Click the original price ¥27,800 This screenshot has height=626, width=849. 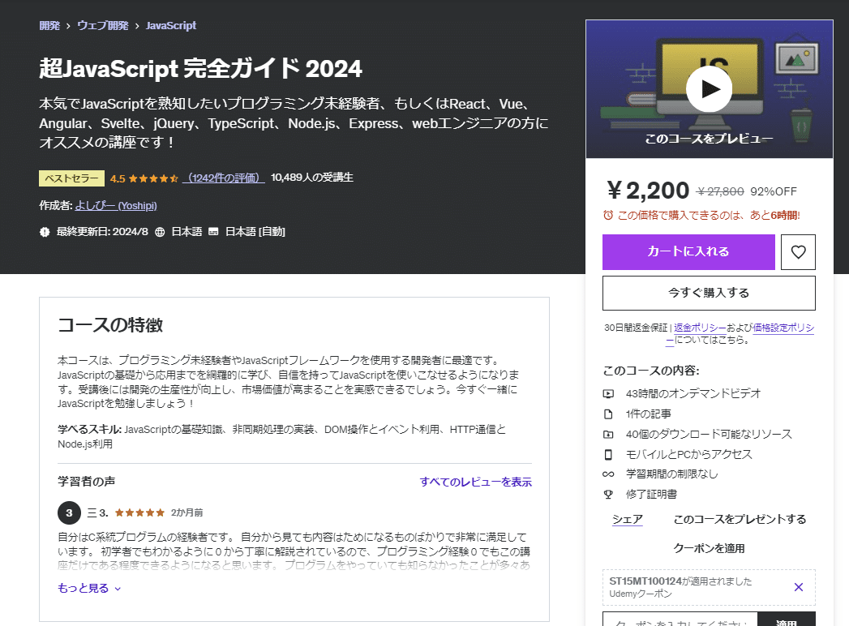720,191
